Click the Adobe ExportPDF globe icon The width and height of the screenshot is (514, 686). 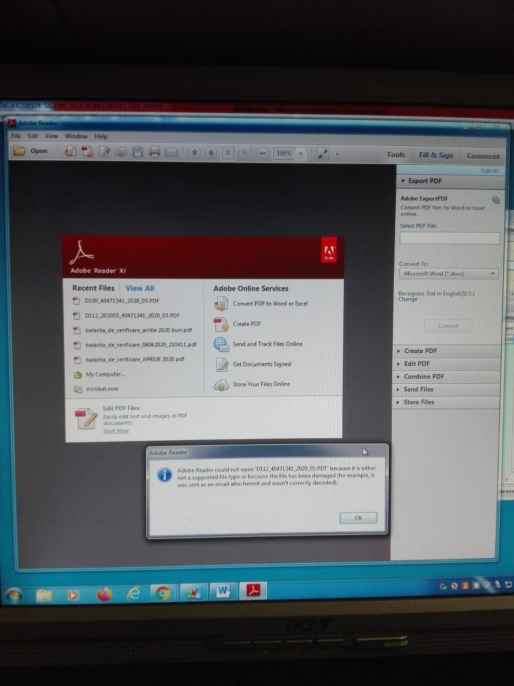pos(496,200)
